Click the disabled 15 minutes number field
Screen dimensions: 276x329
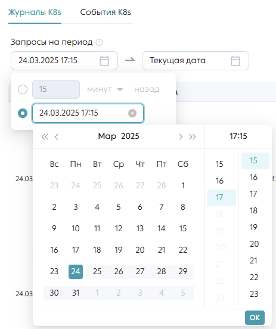click(x=56, y=89)
